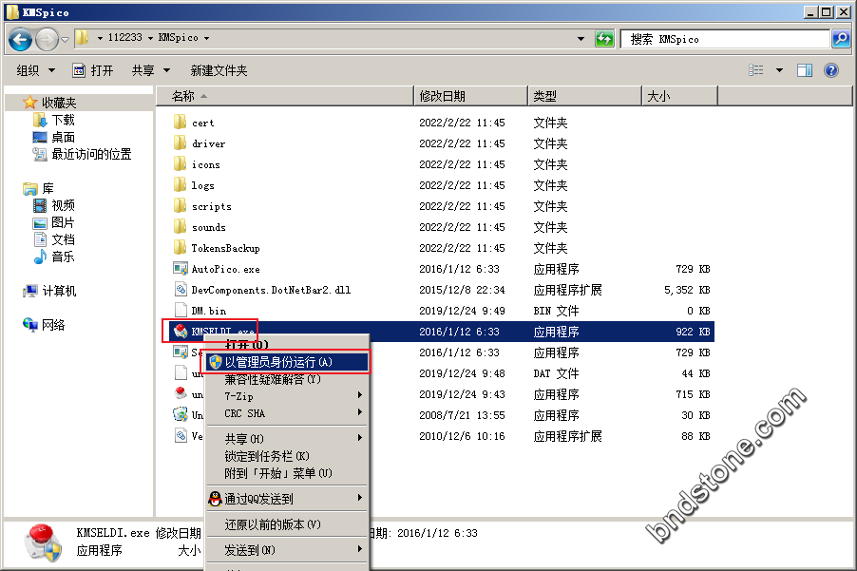The width and height of the screenshot is (857, 571).
Task: Select the logs folder icon
Action: click(180, 184)
